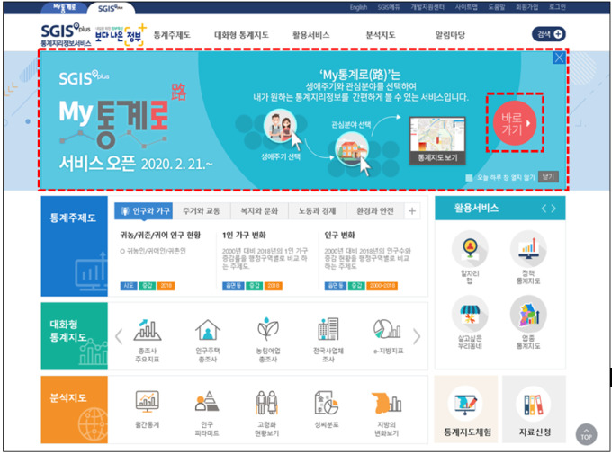The width and height of the screenshot is (612, 454).
Task: Click the English link
Action: tap(358, 7)
